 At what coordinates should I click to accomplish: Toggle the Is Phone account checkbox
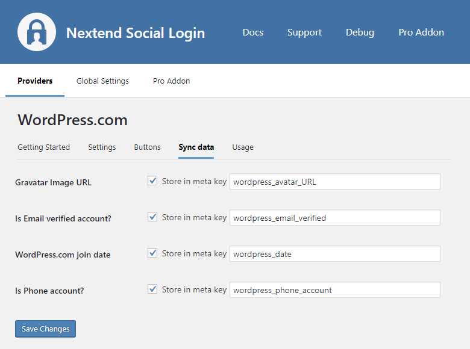coord(152,289)
